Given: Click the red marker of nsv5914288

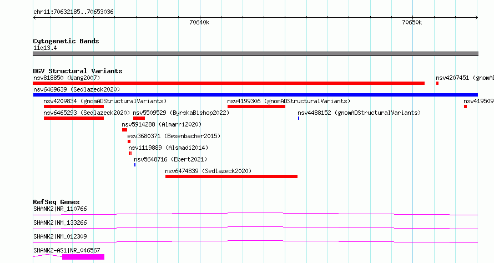Looking at the screenshot, I should [124, 130].
